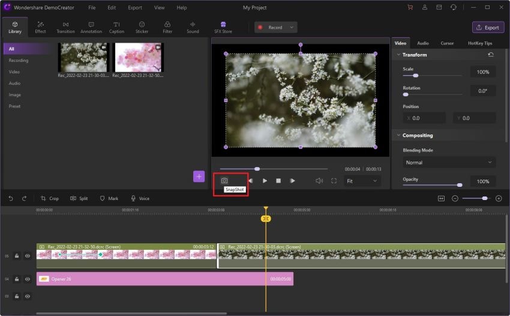Open the Annotation panel
Viewport: 510px width, 316px height.
tap(91, 28)
